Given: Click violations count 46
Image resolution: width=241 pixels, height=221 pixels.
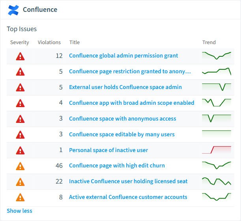Looking at the screenshot, I should tap(59, 166).
